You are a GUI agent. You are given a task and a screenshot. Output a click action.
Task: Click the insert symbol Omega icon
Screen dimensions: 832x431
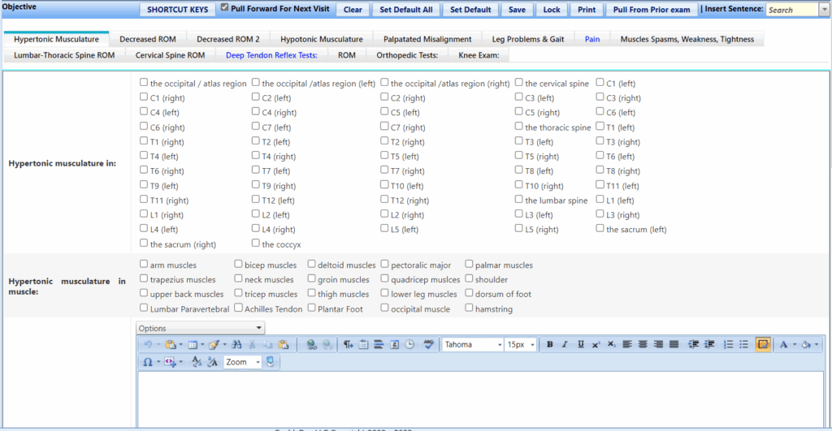[x=148, y=362]
